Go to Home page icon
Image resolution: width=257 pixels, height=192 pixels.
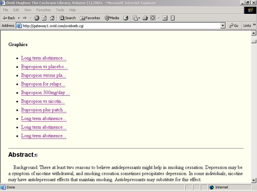52,18
